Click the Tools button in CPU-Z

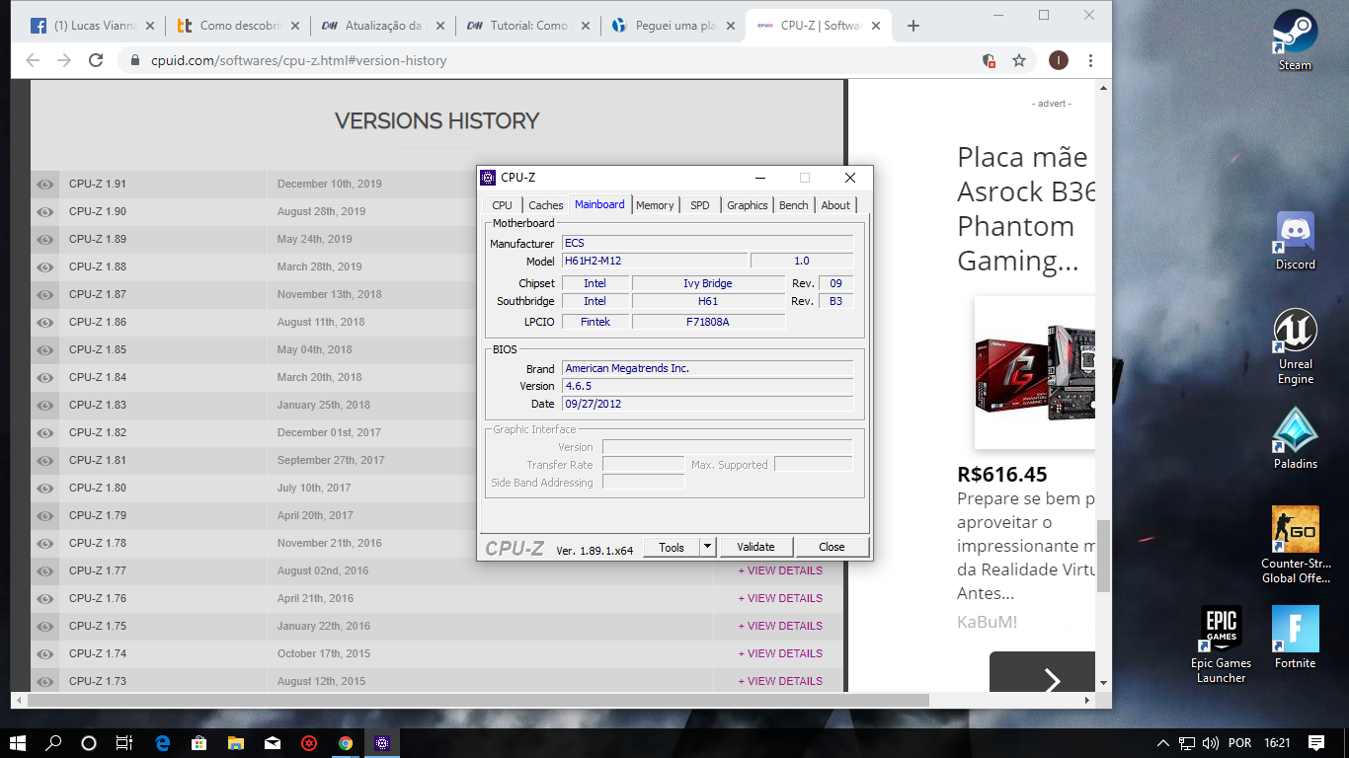click(672, 547)
